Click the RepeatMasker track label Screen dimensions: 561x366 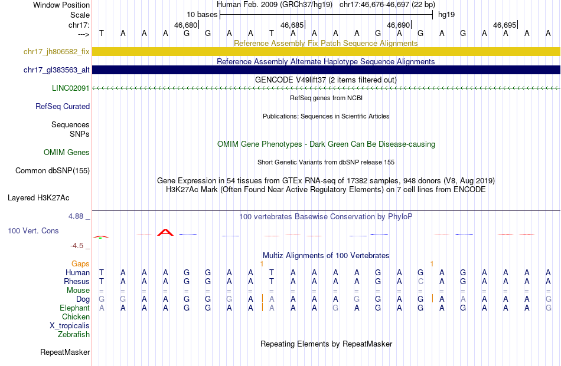(65, 352)
